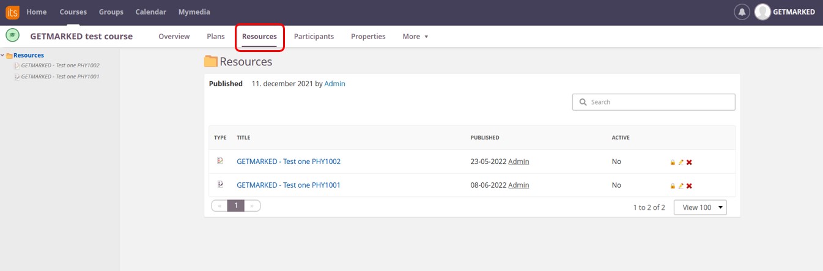Click GETMARKED username in top bar
Viewport: 823px width, 271px height.
tap(794, 12)
